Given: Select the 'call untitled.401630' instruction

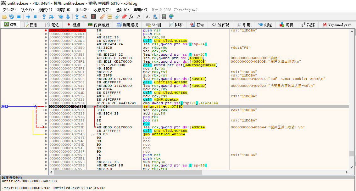Looking at the screenshot, I should 165,41.
